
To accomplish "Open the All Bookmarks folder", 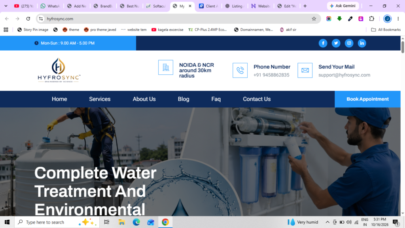I will (386, 30).
